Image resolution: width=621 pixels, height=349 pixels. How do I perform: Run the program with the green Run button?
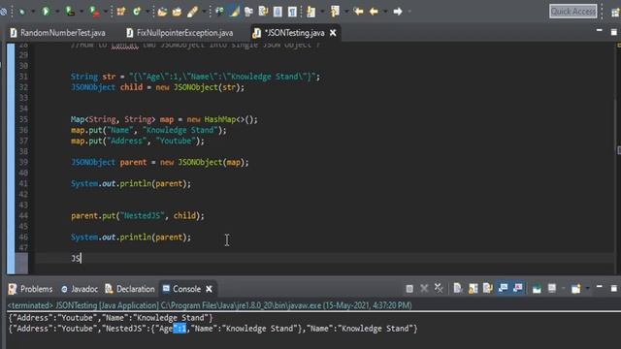coord(46,12)
